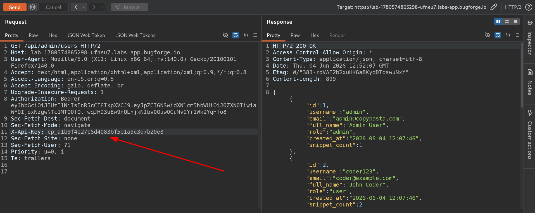The width and height of the screenshot is (535, 213).
Task: Open the Burp AI button
Action: point(129,7)
